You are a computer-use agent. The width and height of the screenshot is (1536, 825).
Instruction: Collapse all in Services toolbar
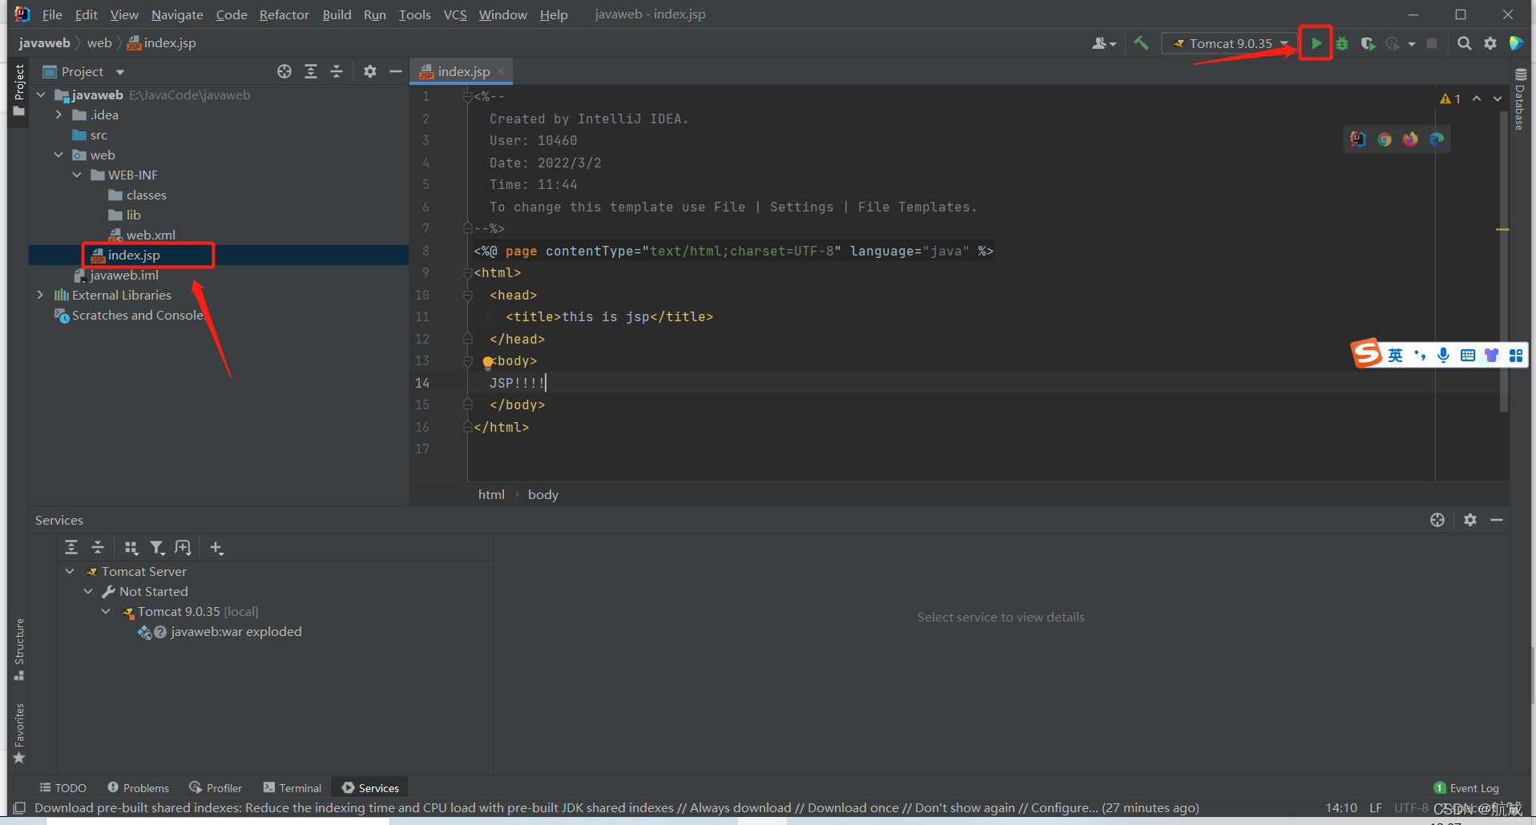(98, 547)
